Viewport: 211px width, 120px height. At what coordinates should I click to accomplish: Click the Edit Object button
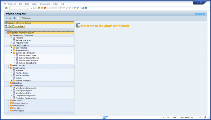pyautogui.click(x=26, y=18)
